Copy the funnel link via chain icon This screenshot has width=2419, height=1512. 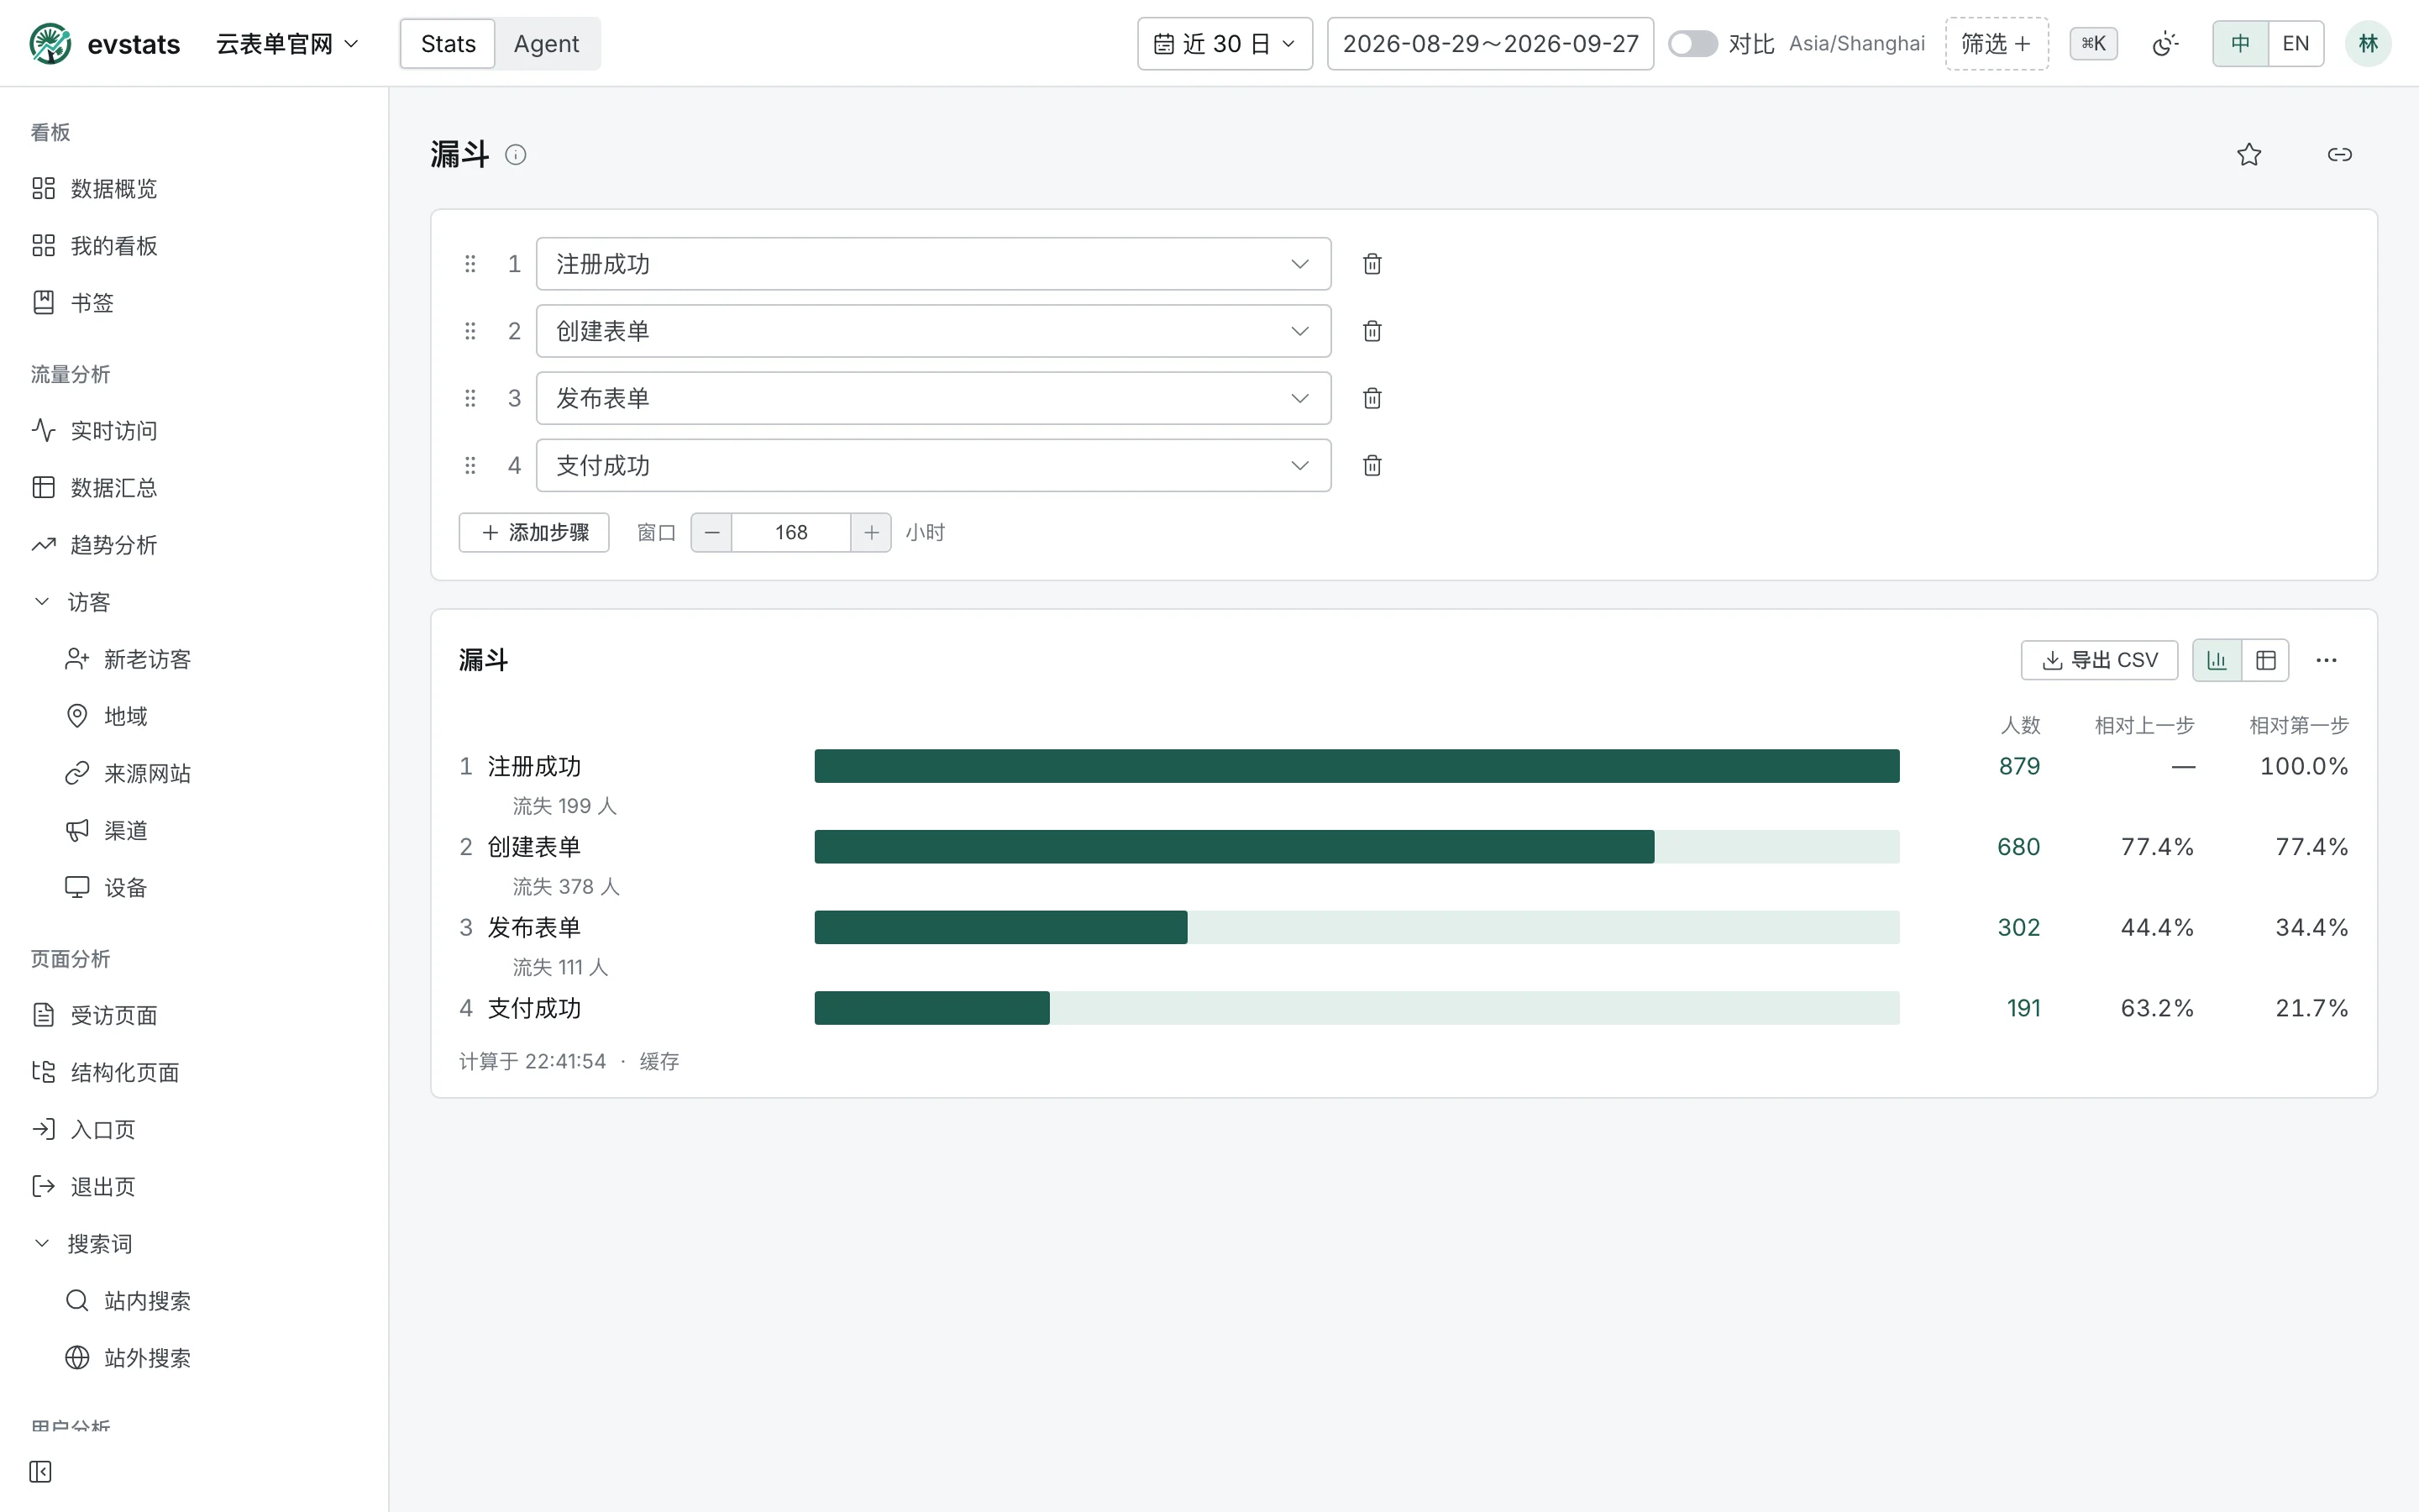pos(2340,154)
